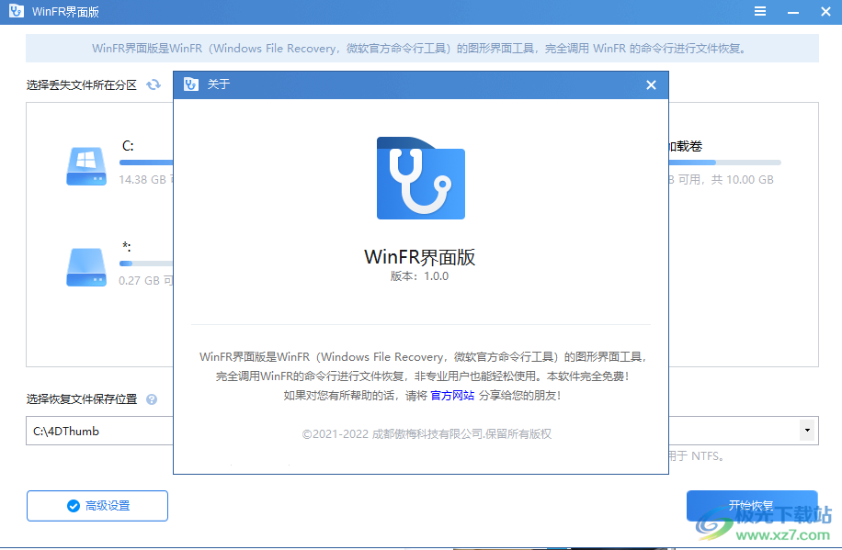This screenshot has width=842, height=550.
Task: Open the hamburger menu
Action: 761,11
